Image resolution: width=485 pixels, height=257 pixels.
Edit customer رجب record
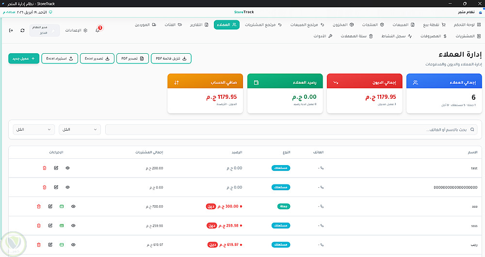(50, 245)
